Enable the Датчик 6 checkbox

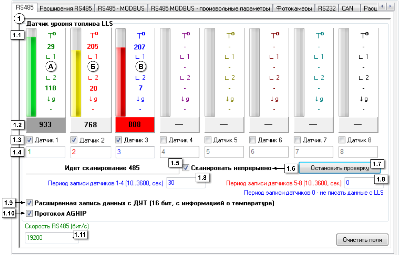tap(253, 140)
